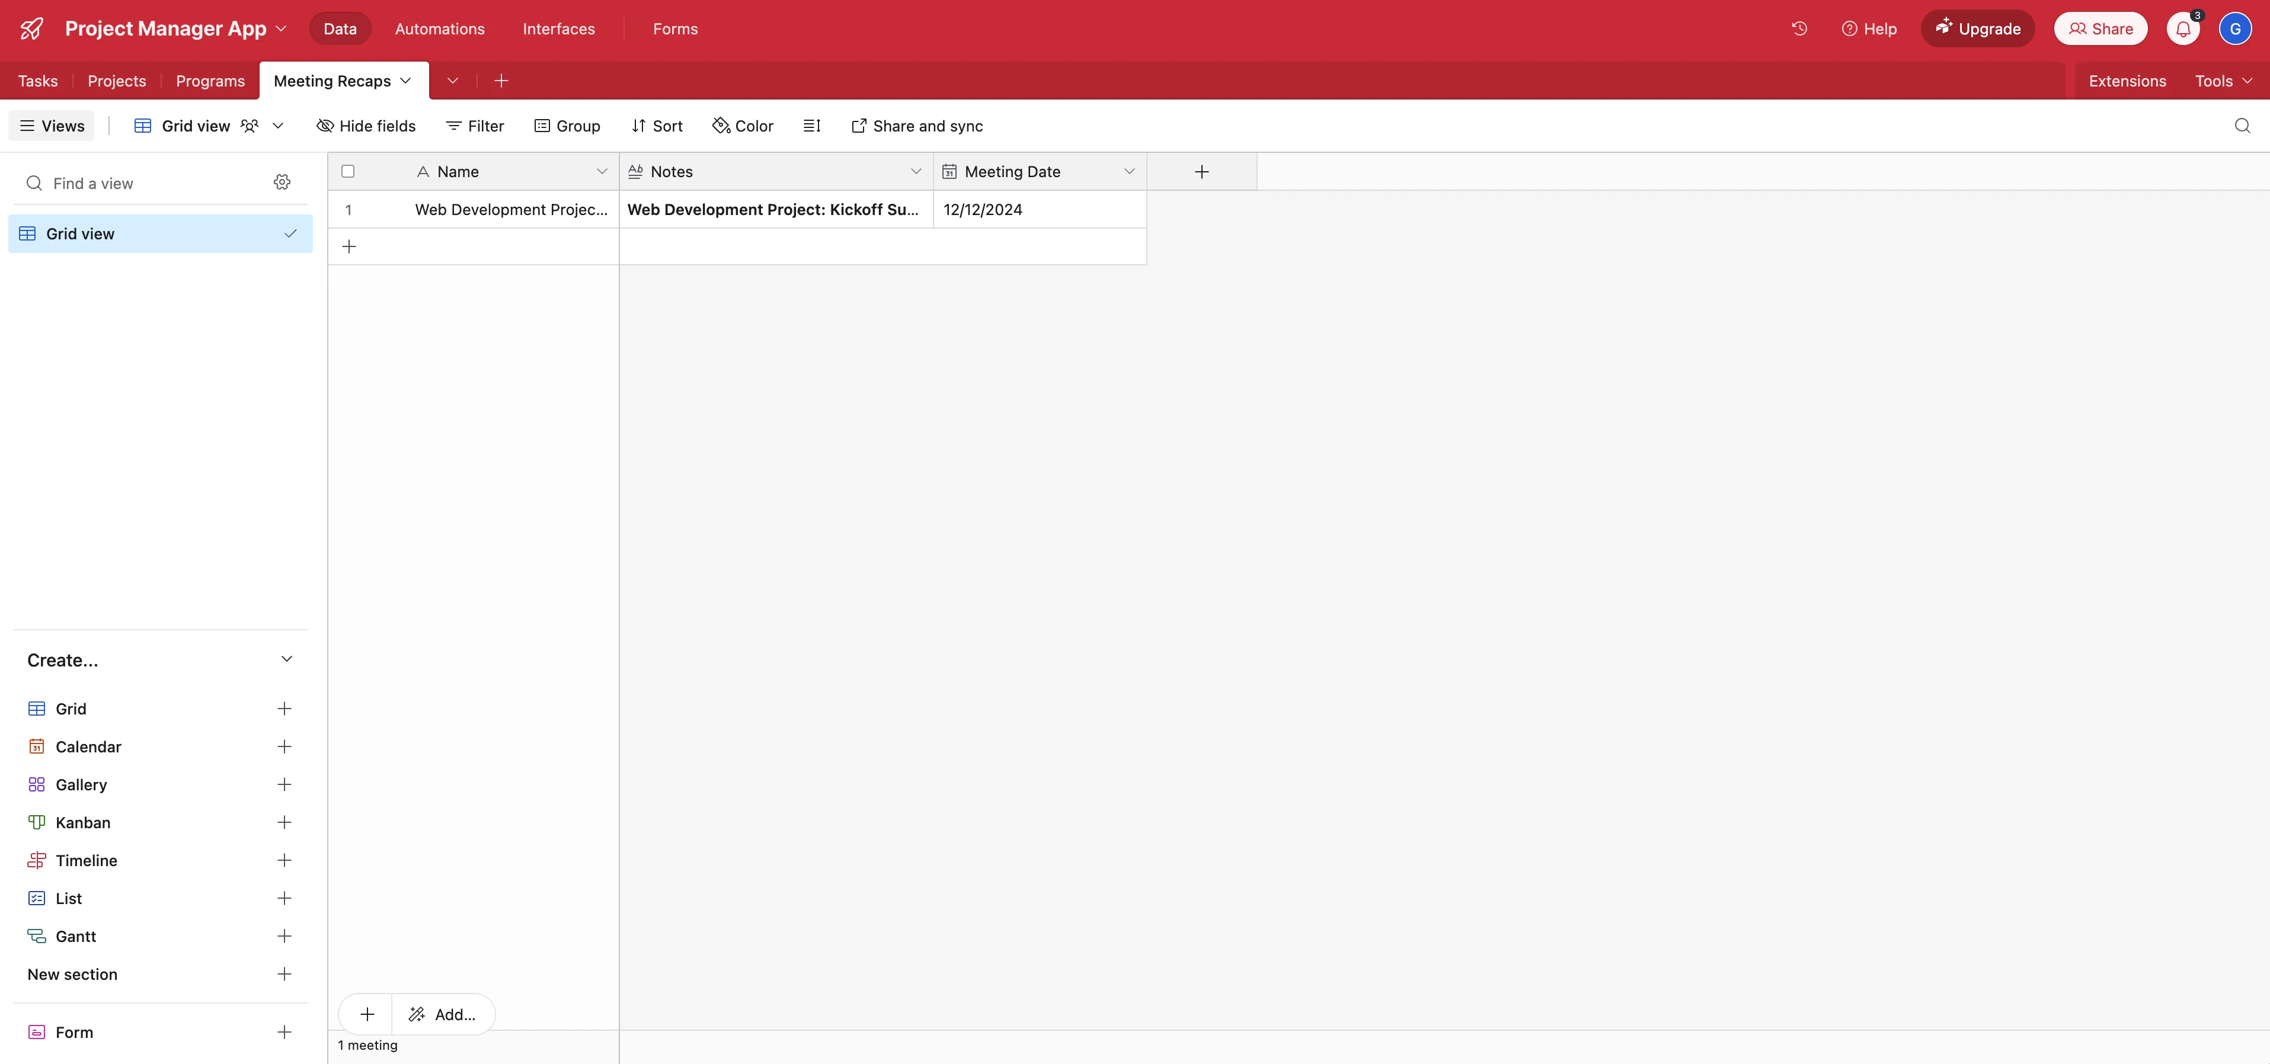Click the Upgrade button
Screen dimensions: 2270x1064
(x=1977, y=29)
